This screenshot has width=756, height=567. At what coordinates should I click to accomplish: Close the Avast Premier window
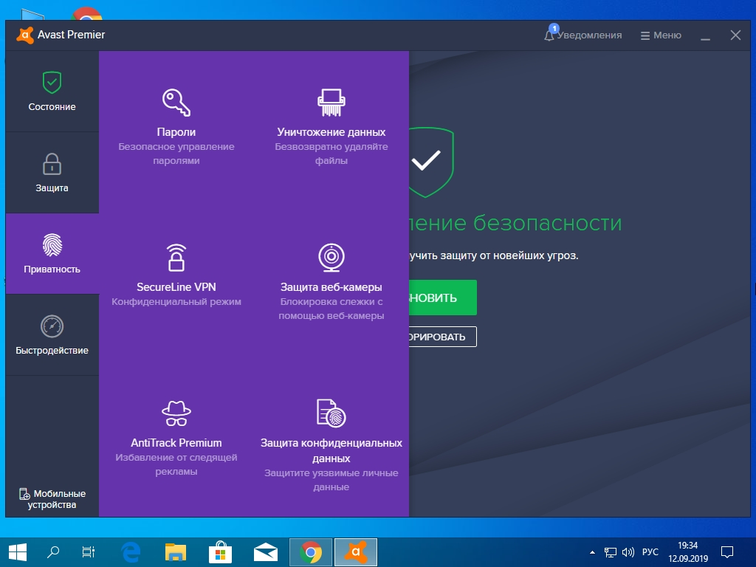point(735,35)
